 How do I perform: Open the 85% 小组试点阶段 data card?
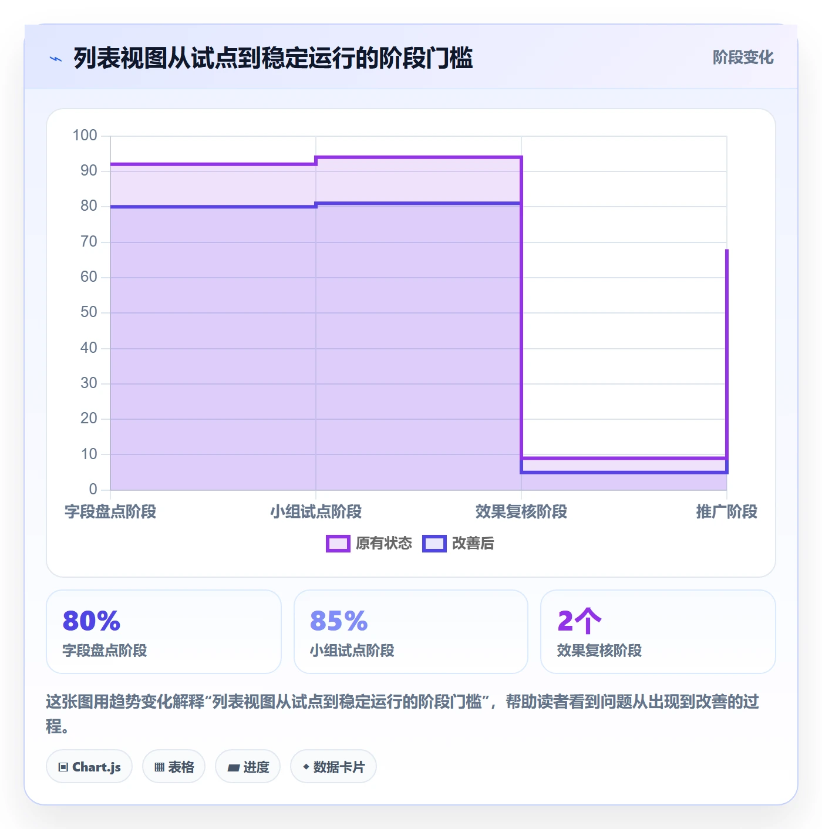(411, 632)
